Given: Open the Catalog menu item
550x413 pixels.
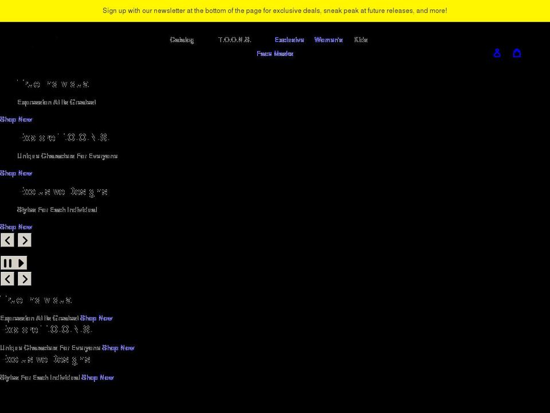Looking at the screenshot, I should [182, 40].
